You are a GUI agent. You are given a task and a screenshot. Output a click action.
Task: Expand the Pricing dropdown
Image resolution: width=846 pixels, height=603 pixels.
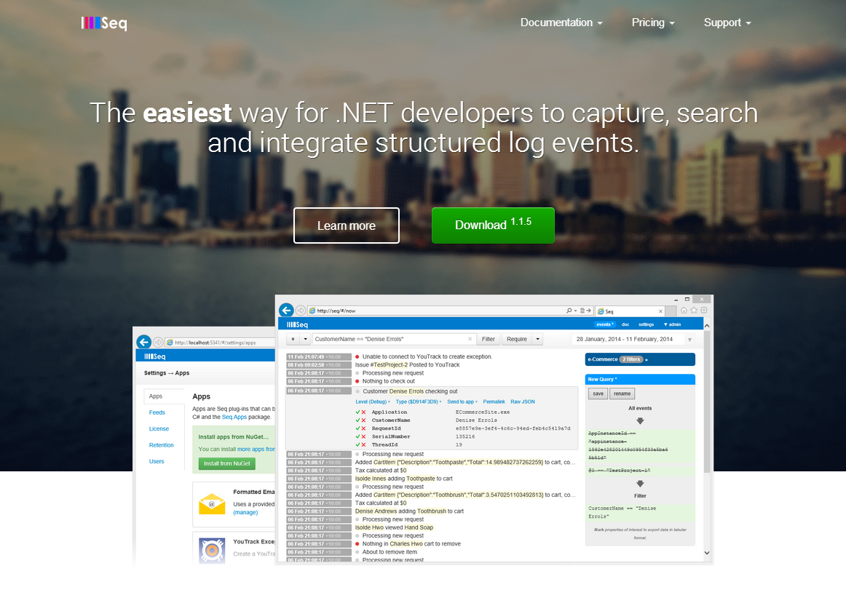(653, 23)
